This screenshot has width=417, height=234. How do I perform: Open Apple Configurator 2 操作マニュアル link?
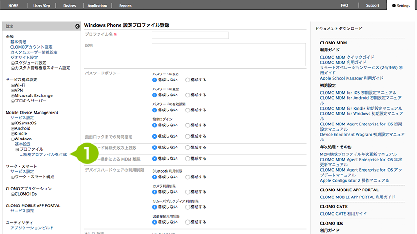355,180
